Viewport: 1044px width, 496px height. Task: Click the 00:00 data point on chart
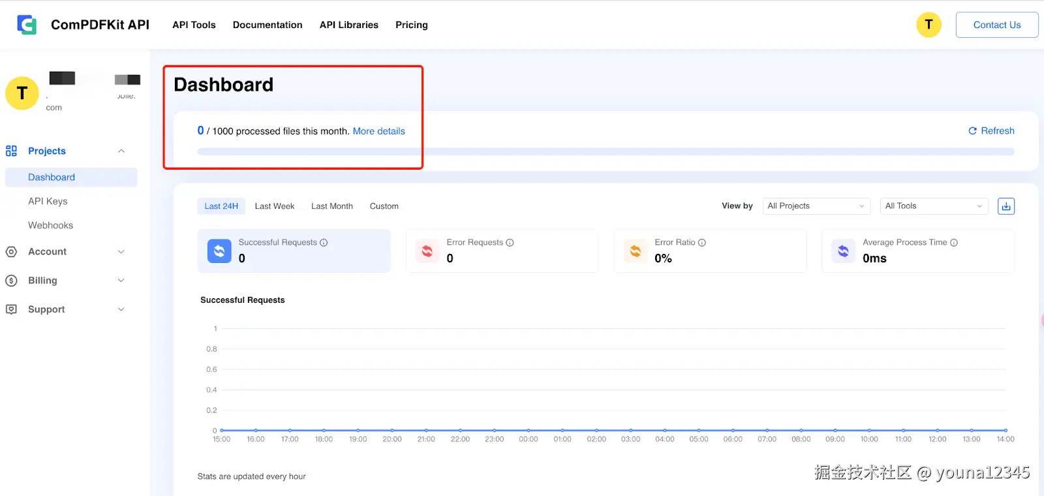coord(529,431)
